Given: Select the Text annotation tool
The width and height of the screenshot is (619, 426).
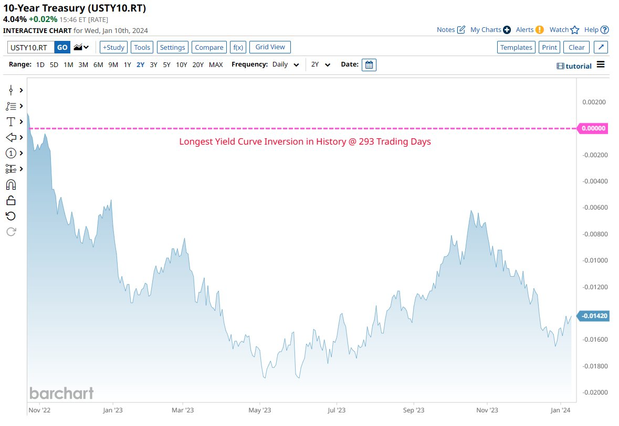Looking at the screenshot, I should tap(11, 122).
